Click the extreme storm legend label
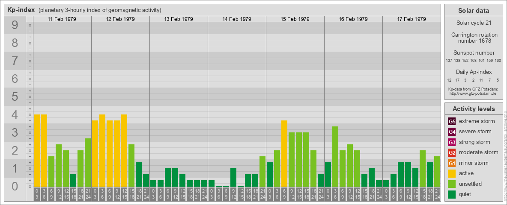Viewport: 507px width, 205px height. tap(477, 121)
